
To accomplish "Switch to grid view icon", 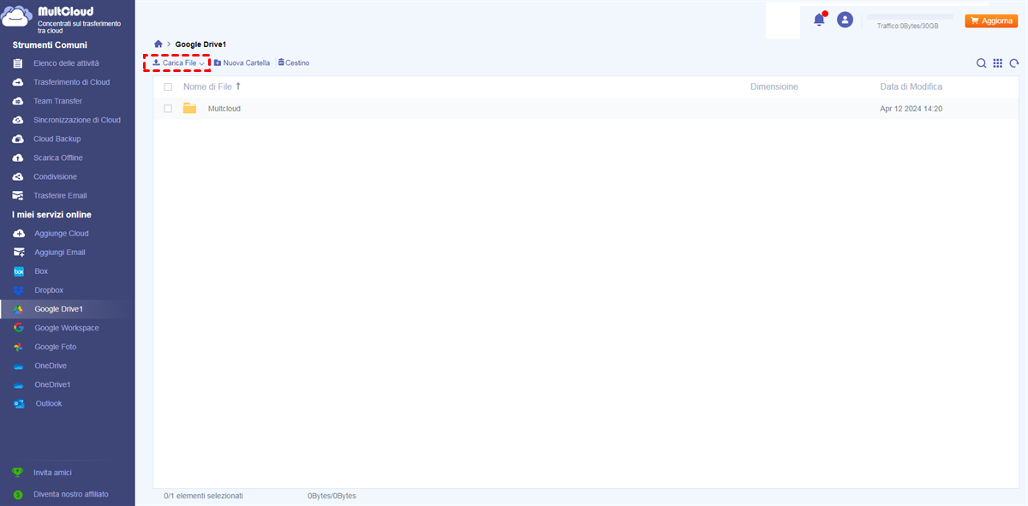I will 998,63.
